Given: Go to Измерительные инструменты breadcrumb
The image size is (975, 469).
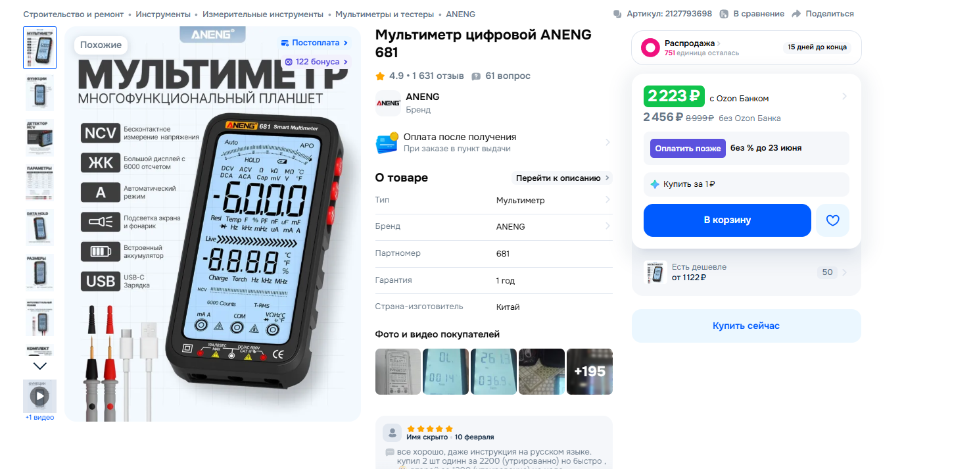Looking at the screenshot, I should pyautogui.click(x=263, y=14).
